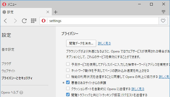Screen dimensions: 170x97
Task: Click the Opera logo in title bar
Action: (4, 4)
